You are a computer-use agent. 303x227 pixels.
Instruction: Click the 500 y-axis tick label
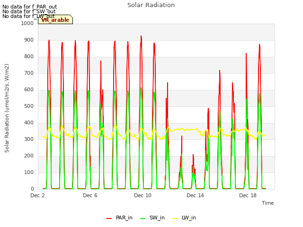29,106
